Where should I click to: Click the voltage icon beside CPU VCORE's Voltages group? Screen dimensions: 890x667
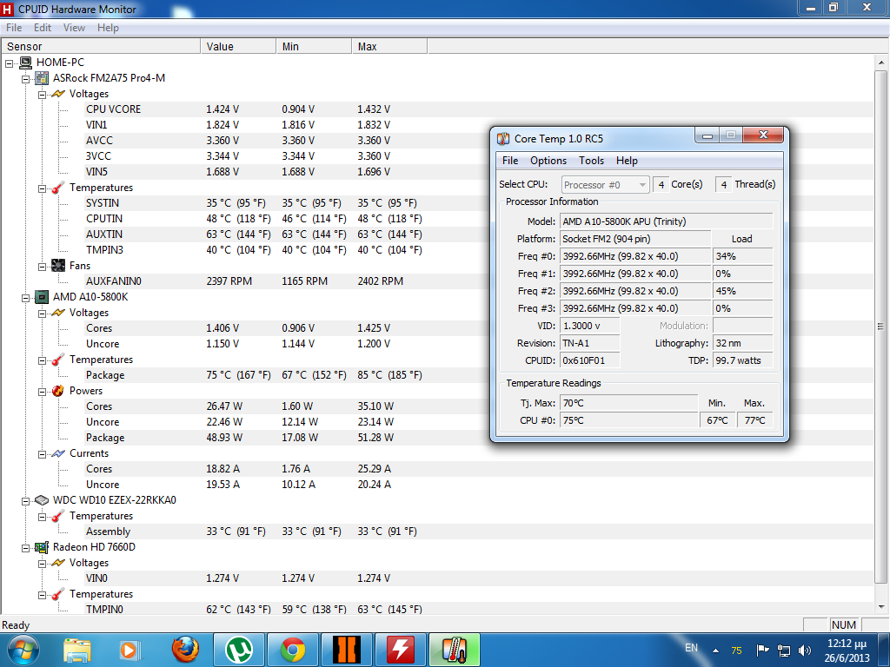tap(58, 94)
